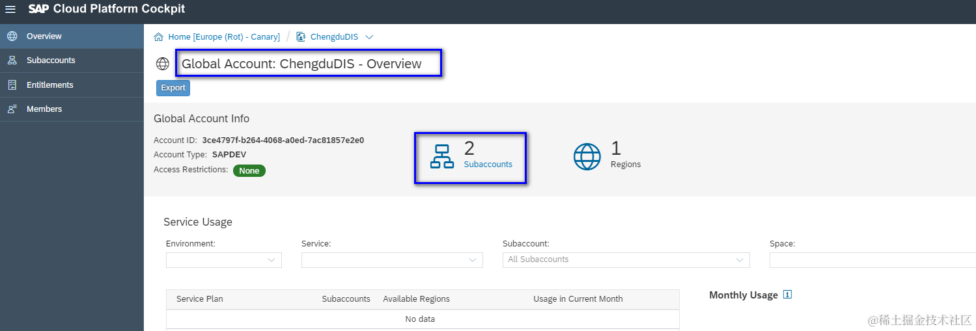Image resolution: width=976 pixels, height=331 pixels.
Task: Click the Members people icon in sidebar
Action: pyautogui.click(x=12, y=109)
